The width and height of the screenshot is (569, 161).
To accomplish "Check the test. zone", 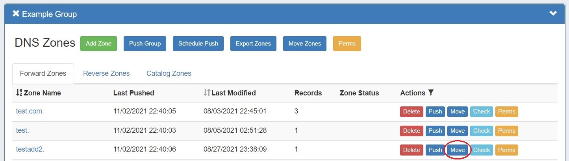I will click(x=482, y=131).
